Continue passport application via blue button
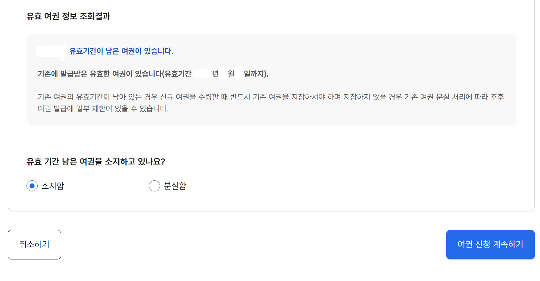 tap(490, 244)
